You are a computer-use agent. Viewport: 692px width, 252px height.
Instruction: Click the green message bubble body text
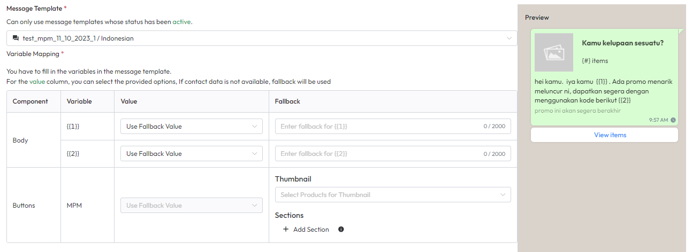pyautogui.click(x=603, y=91)
